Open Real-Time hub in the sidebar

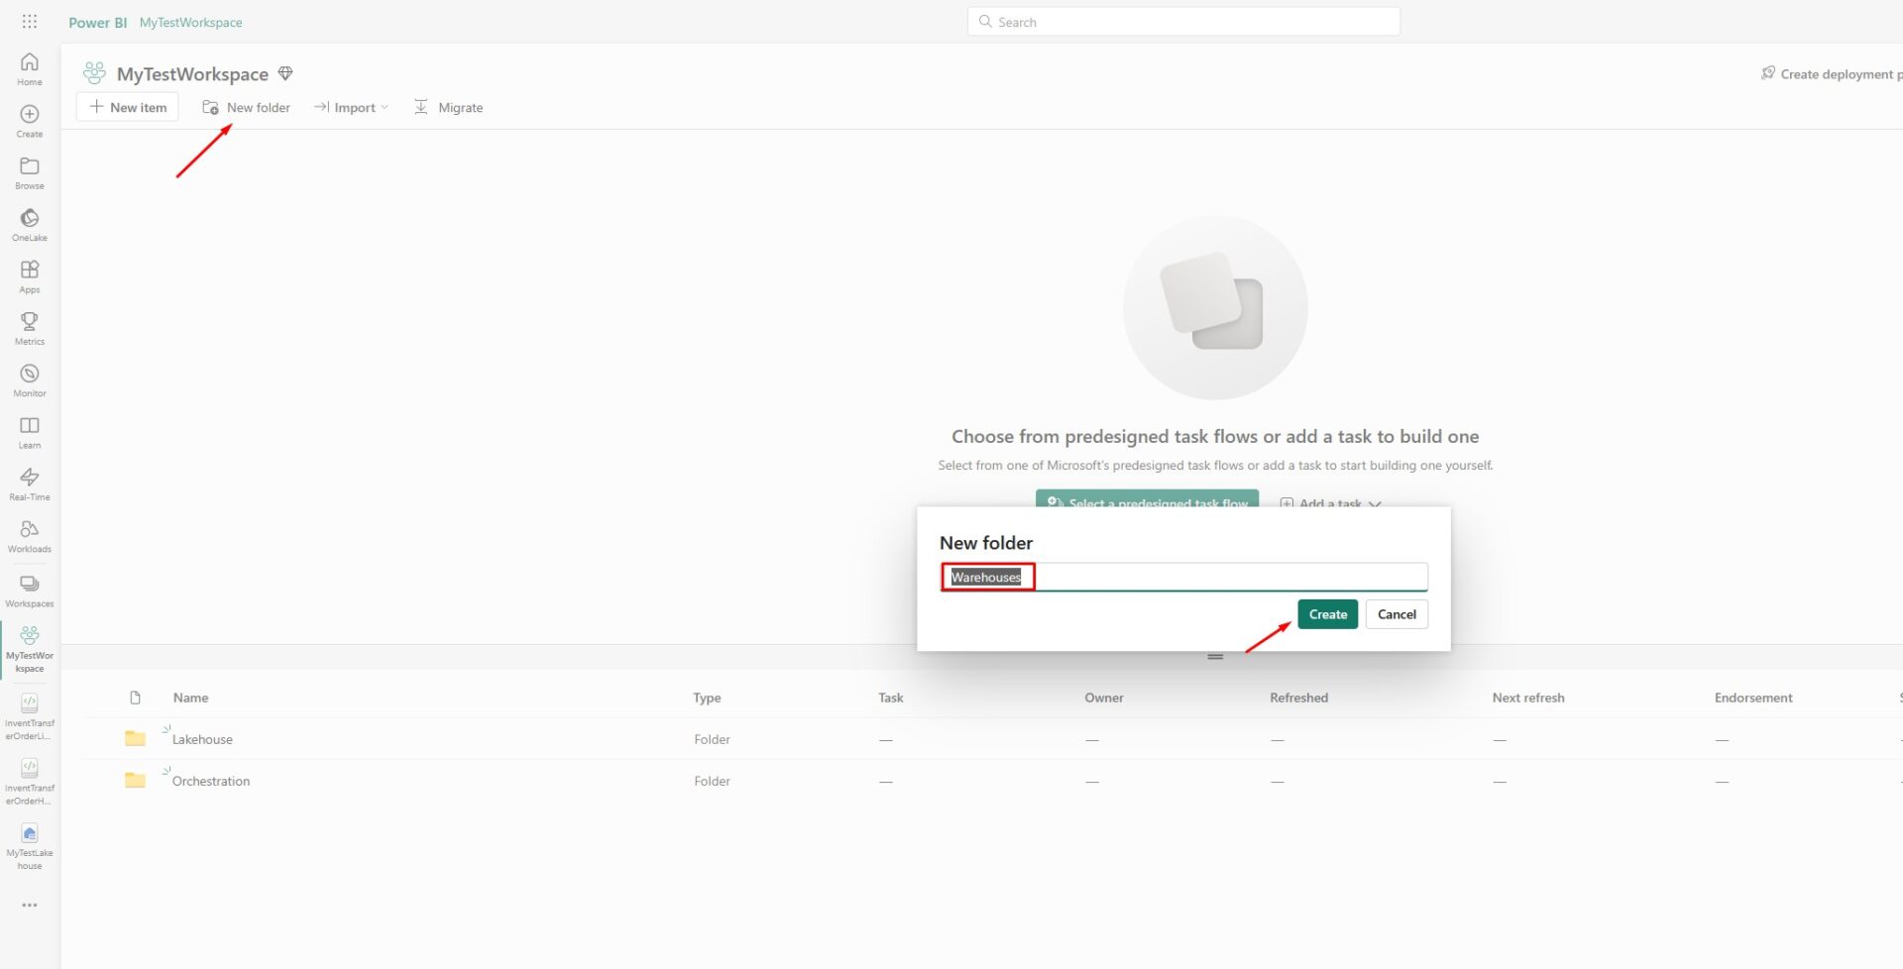(30, 484)
